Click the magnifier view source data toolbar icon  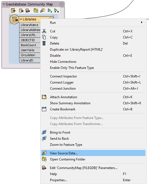tap(42, 11)
